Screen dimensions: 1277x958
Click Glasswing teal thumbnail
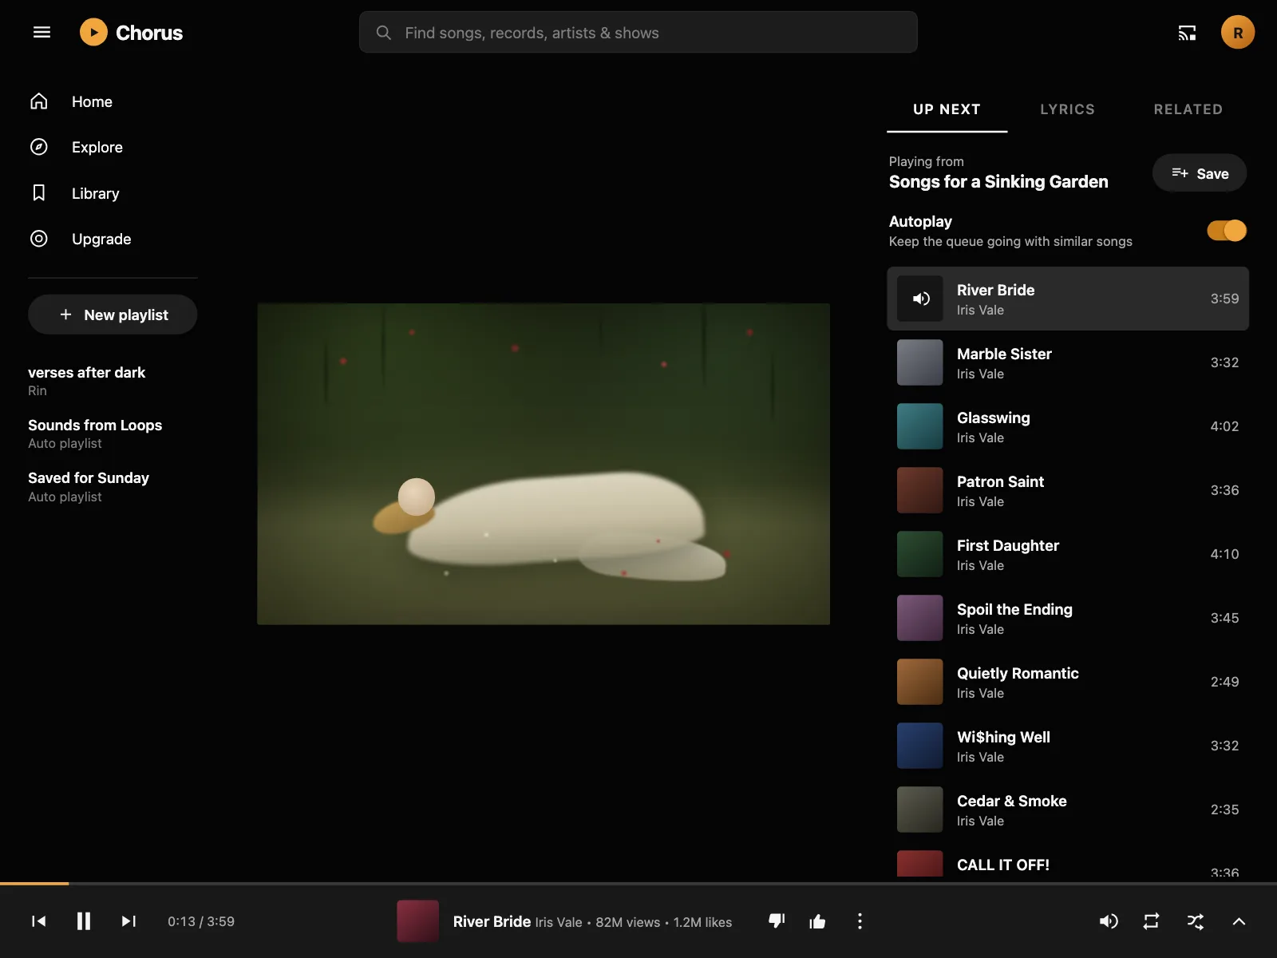click(920, 426)
